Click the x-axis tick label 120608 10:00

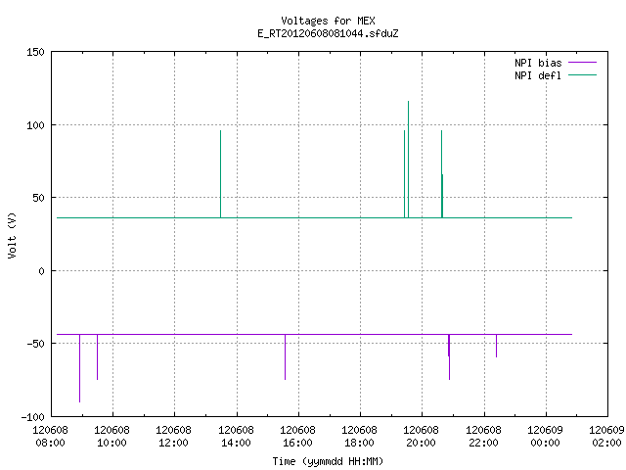point(112,437)
